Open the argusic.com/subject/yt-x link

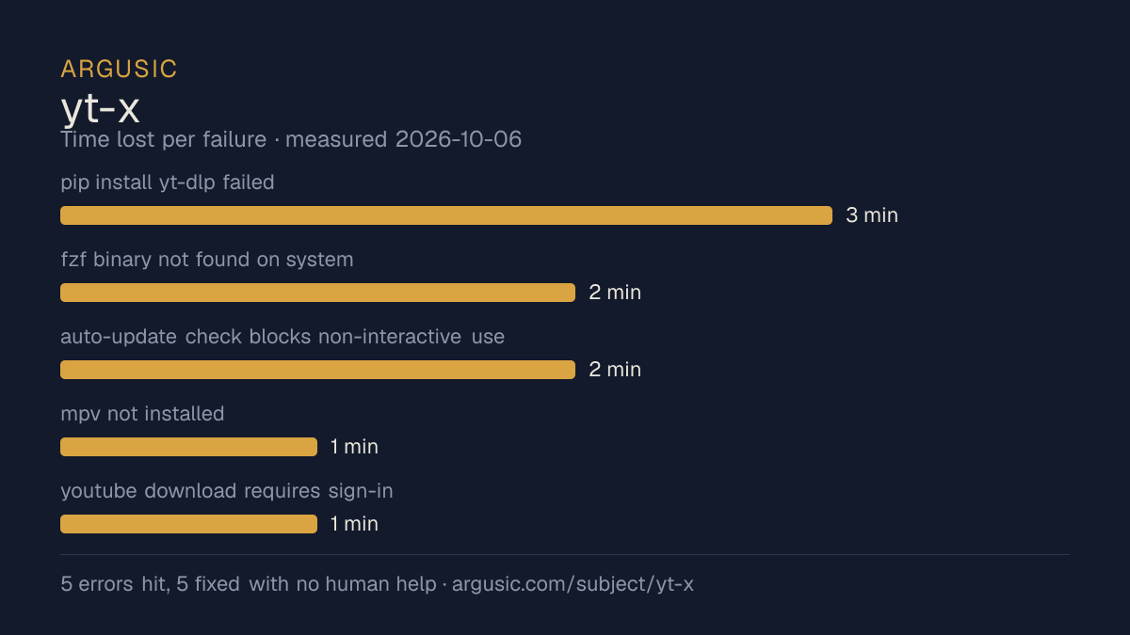(573, 584)
